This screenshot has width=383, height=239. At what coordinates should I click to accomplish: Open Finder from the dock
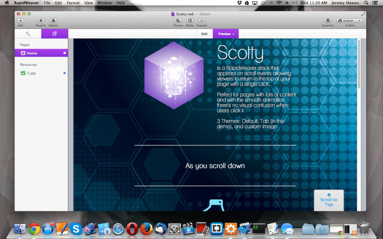pos(20,229)
